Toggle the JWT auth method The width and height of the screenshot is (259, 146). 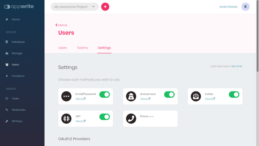[104, 117]
